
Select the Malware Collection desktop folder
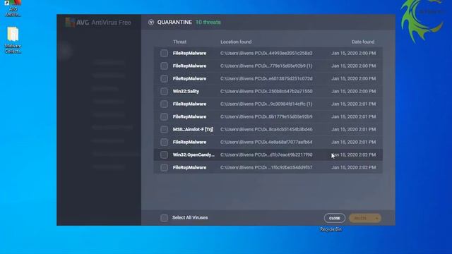13,40
